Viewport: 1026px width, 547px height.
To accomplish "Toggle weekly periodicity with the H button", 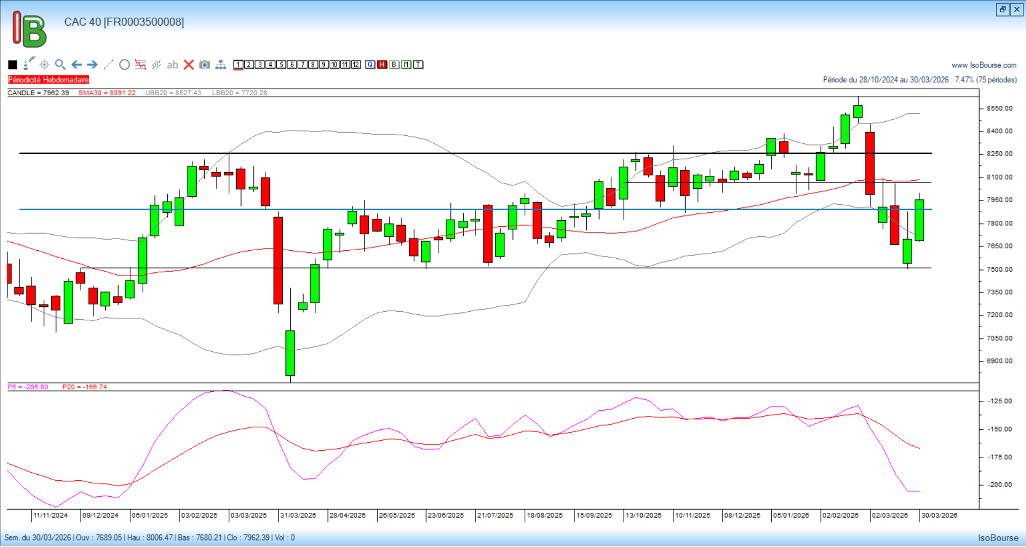I will [382, 65].
